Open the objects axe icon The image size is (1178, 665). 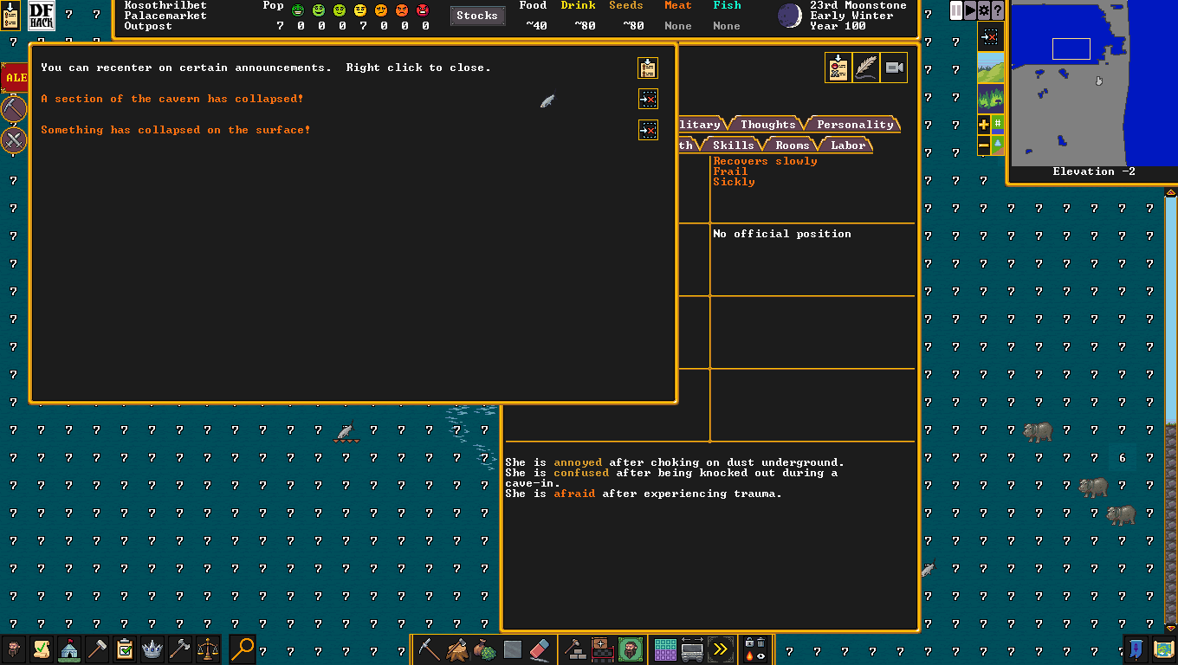180,648
